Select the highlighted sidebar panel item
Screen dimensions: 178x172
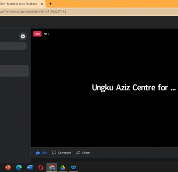[x=14, y=71]
